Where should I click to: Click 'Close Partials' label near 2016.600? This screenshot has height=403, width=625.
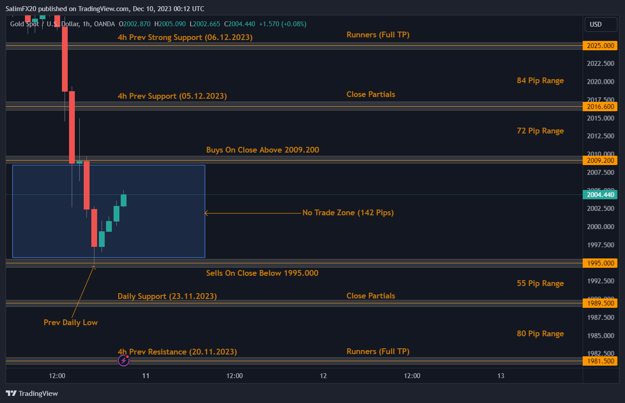(x=371, y=94)
